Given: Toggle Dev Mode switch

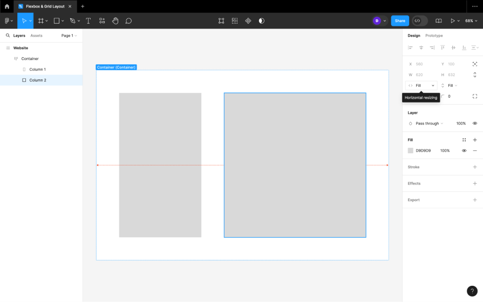Looking at the screenshot, I should click(420, 21).
